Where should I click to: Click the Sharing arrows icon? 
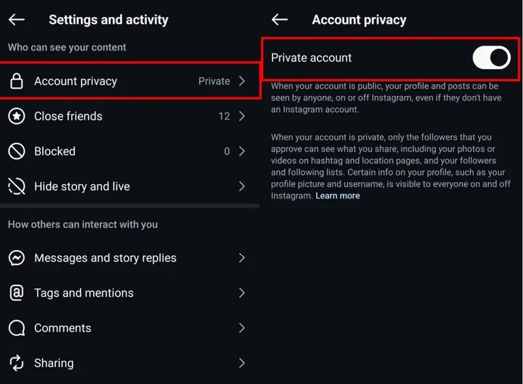tap(16, 363)
